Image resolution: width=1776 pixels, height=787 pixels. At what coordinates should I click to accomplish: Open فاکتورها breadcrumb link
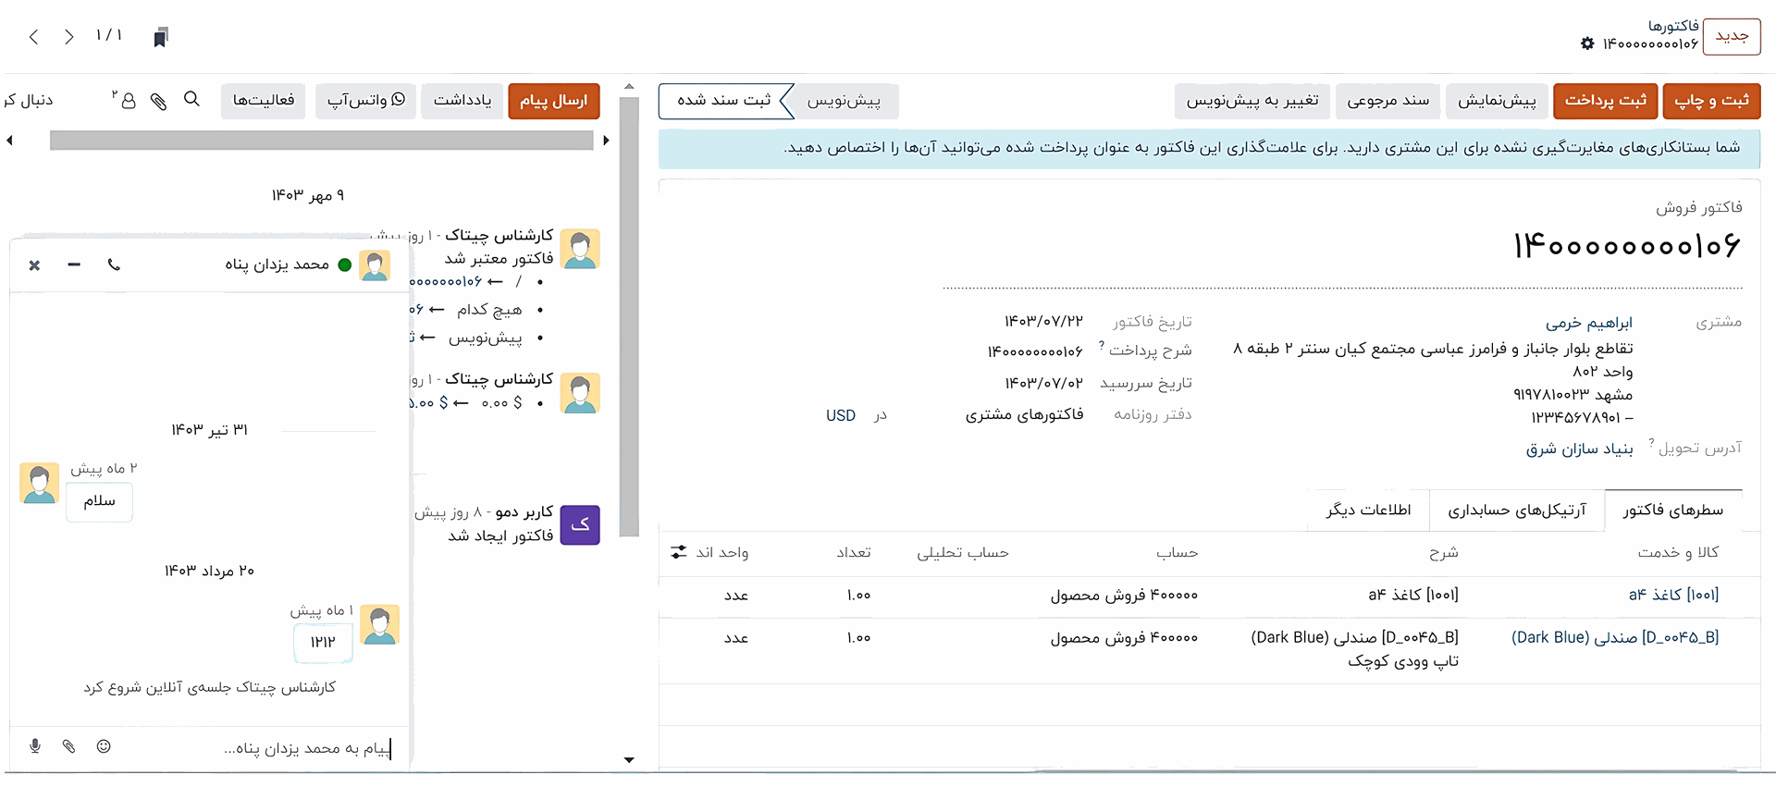tap(1673, 26)
